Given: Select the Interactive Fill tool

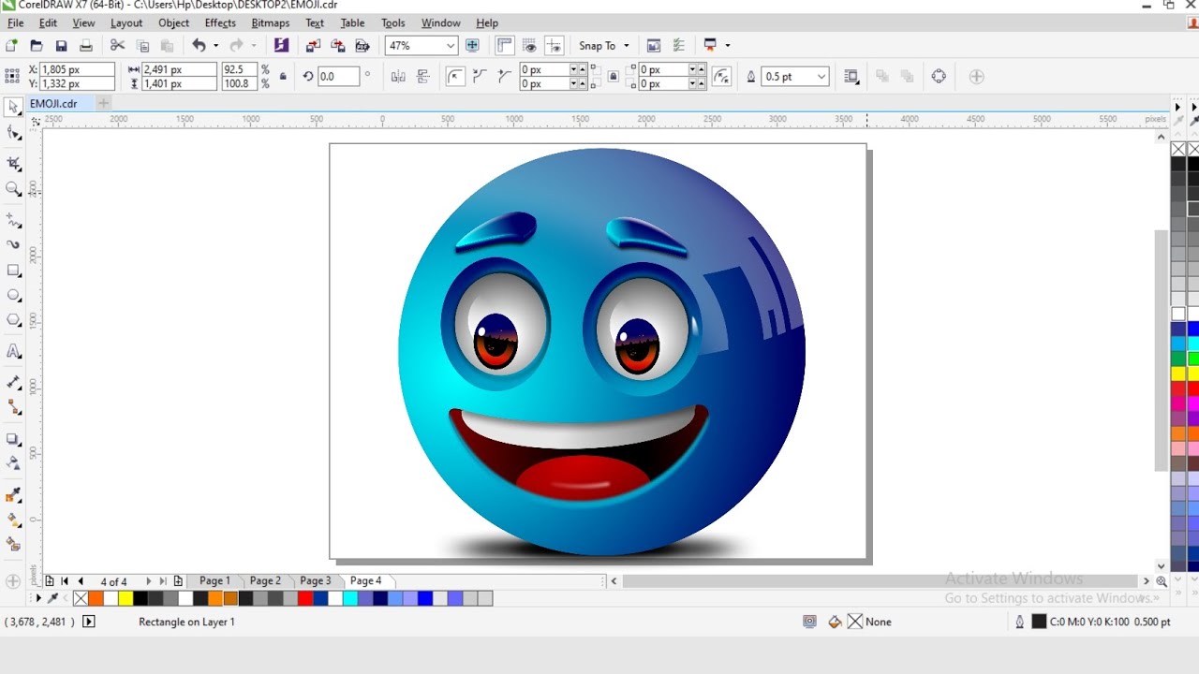Looking at the screenshot, I should pyautogui.click(x=13, y=520).
